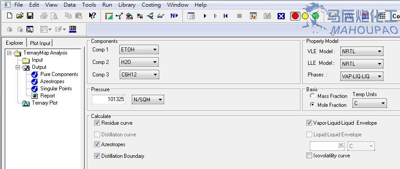
Task: Select the Mass Fraction radio button
Action: click(x=312, y=96)
